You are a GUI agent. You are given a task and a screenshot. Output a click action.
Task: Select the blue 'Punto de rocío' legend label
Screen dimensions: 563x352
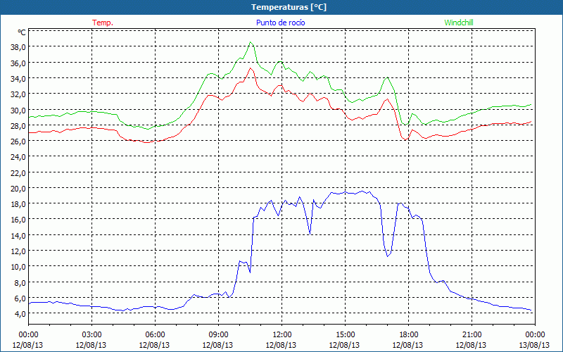(x=281, y=23)
